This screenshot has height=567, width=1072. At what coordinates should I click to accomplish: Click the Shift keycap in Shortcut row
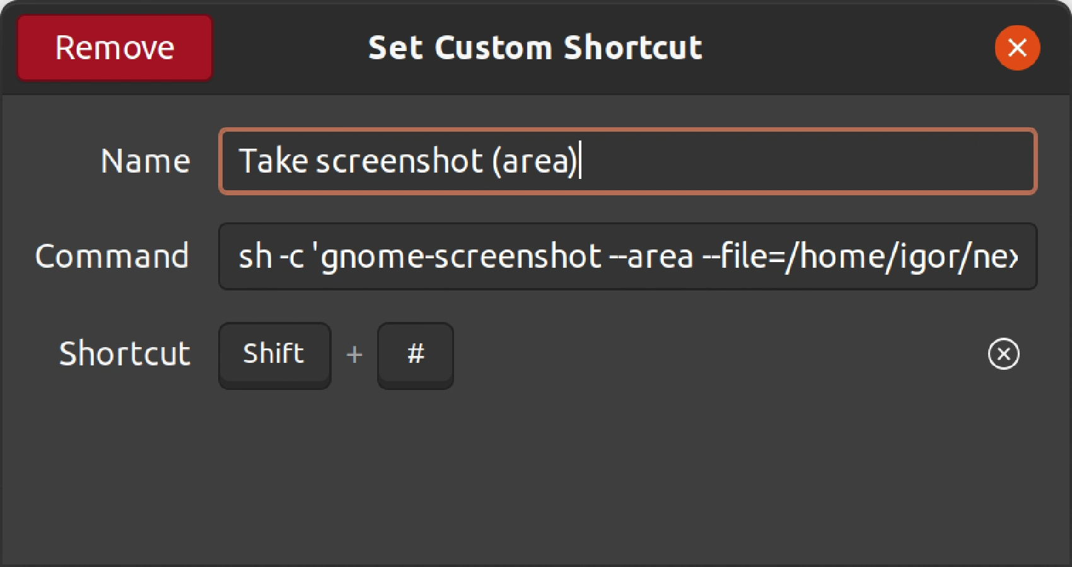(274, 354)
